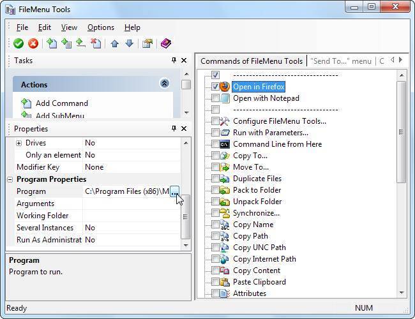Click the Tasks panel scroll down arrow
The width and height of the screenshot is (415, 319).
[186, 113]
